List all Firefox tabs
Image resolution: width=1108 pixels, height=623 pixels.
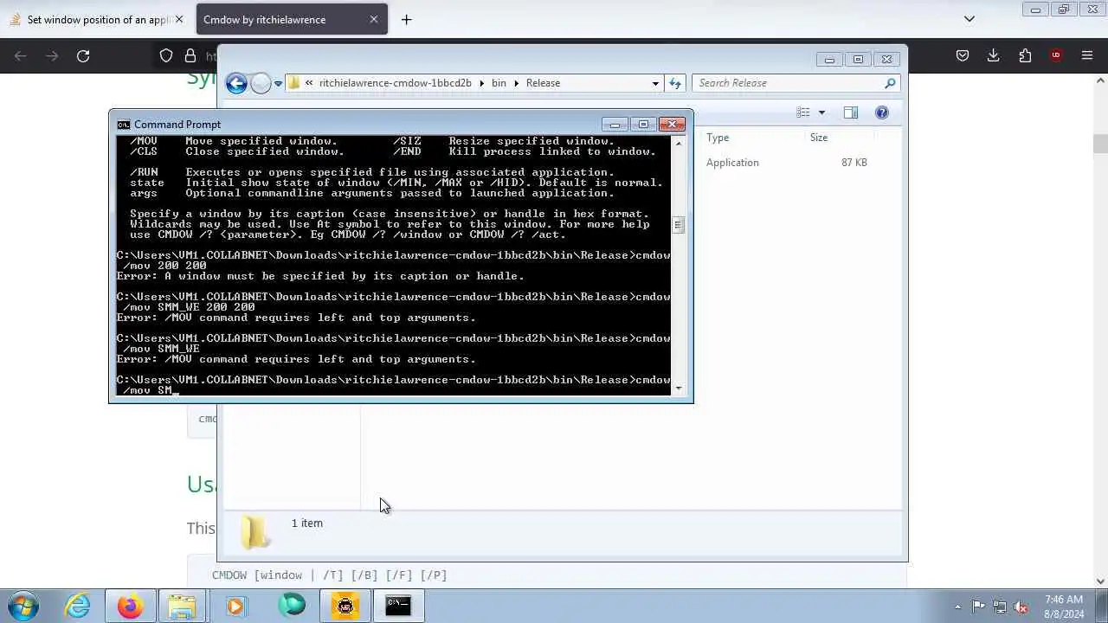tap(969, 19)
